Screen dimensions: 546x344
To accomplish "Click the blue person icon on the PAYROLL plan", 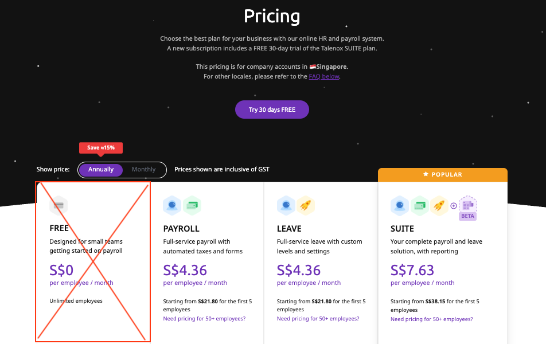I will tap(172, 205).
